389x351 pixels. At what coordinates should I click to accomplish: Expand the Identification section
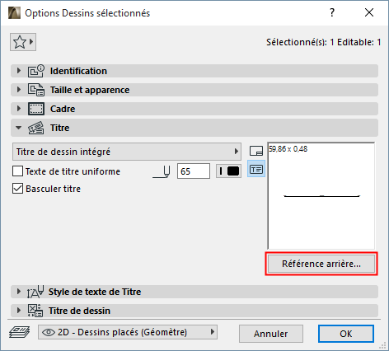pyautogui.click(x=19, y=71)
